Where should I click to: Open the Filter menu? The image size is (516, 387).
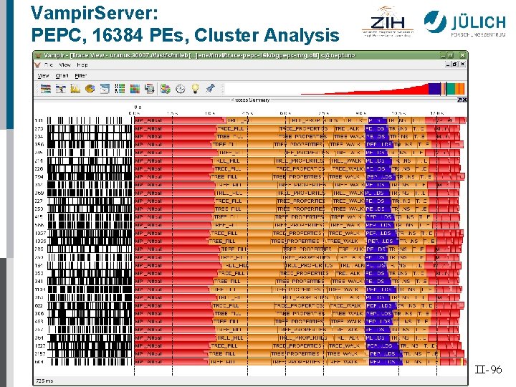(80, 76)
